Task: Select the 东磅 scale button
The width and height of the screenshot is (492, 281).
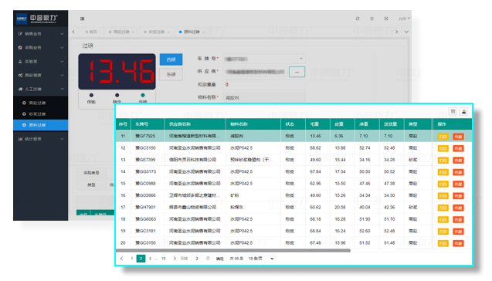Action: [x=171, y=74]
